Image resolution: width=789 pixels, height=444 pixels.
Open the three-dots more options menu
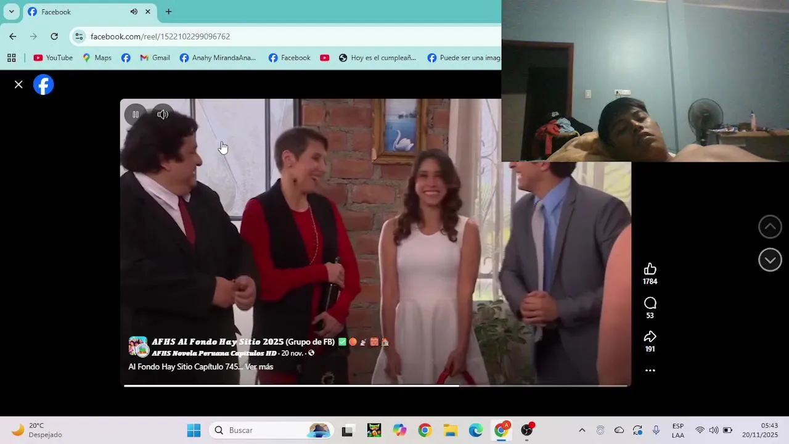650,371
